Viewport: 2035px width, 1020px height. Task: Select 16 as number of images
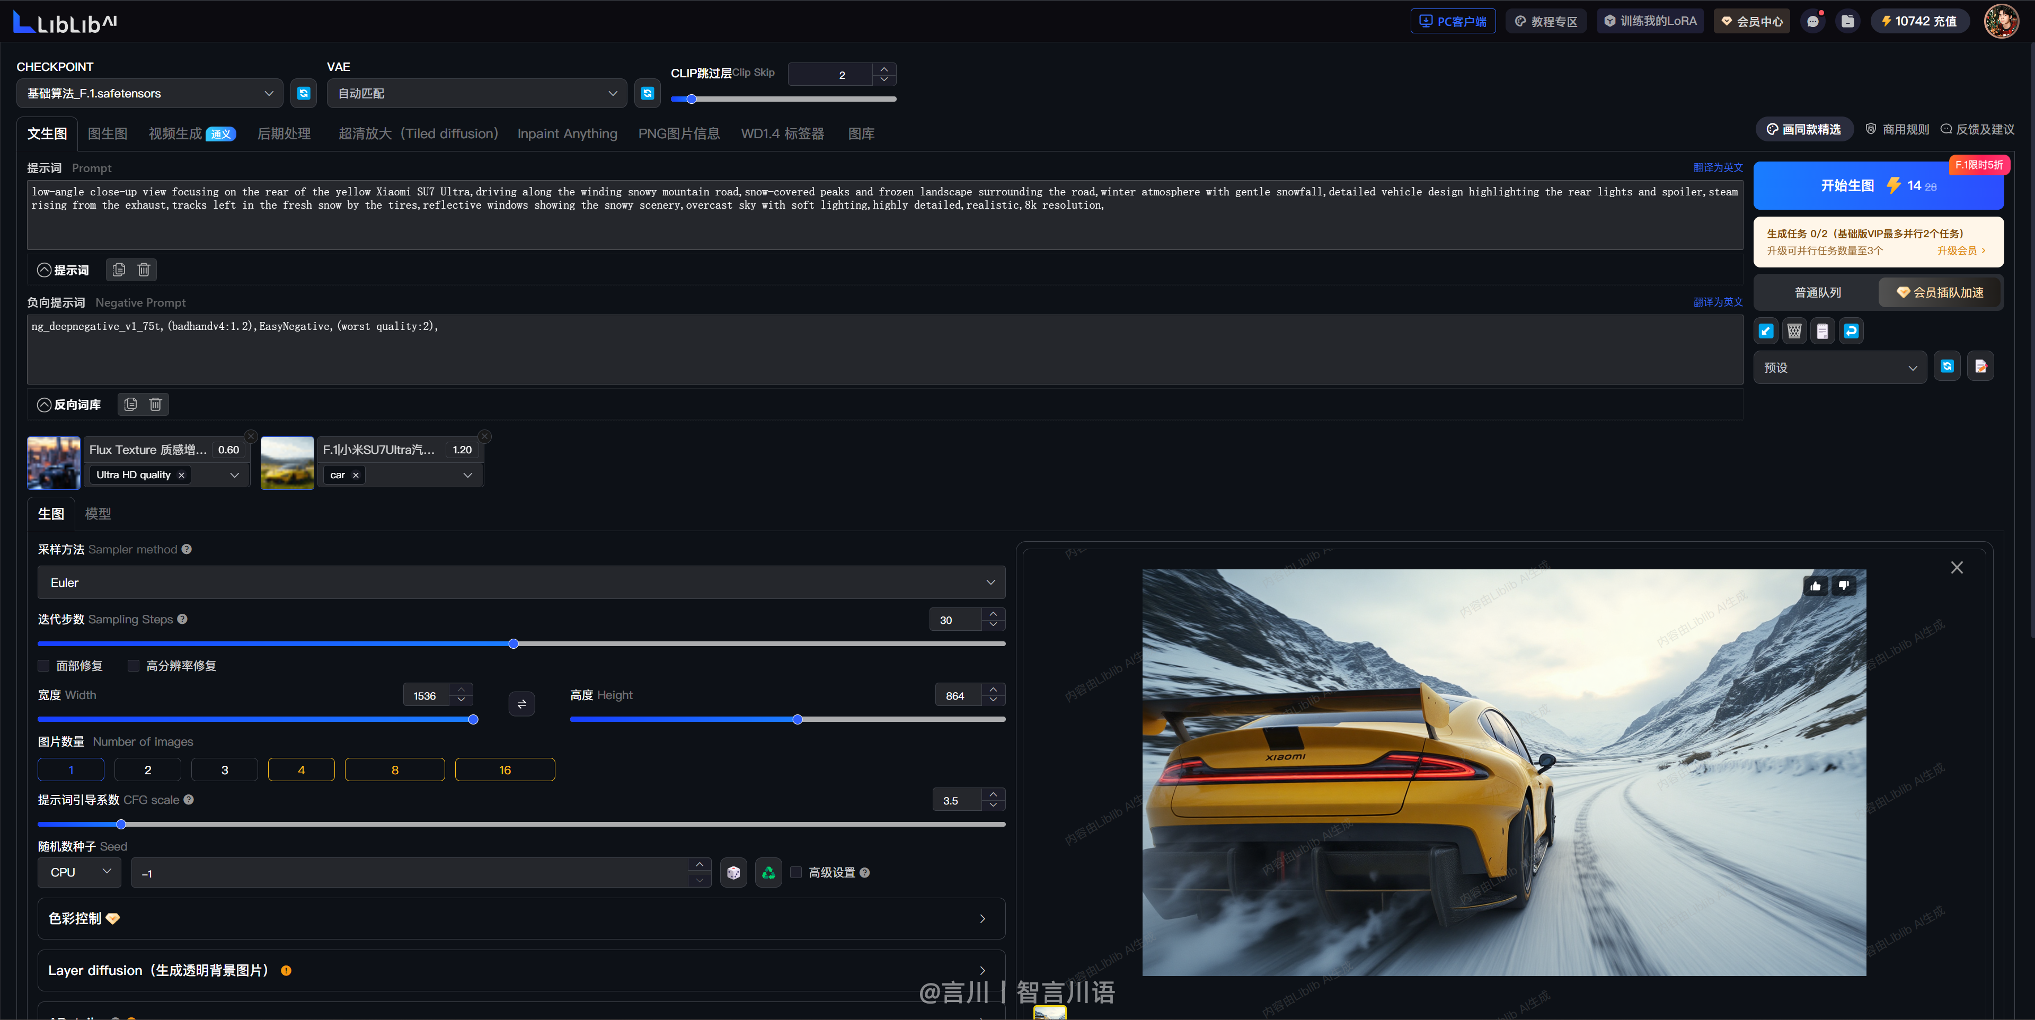[x=505, y=770]
